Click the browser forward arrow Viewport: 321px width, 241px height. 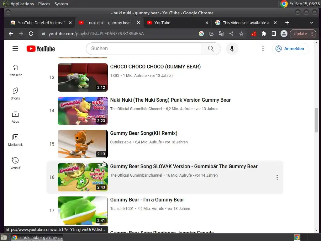21,34
